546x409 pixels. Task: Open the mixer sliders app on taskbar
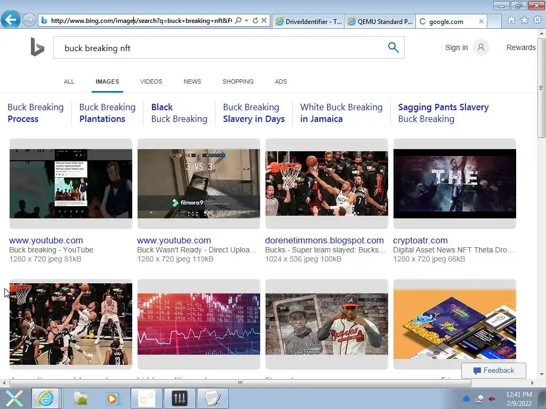pyautogui.click(x=179, y=398)
